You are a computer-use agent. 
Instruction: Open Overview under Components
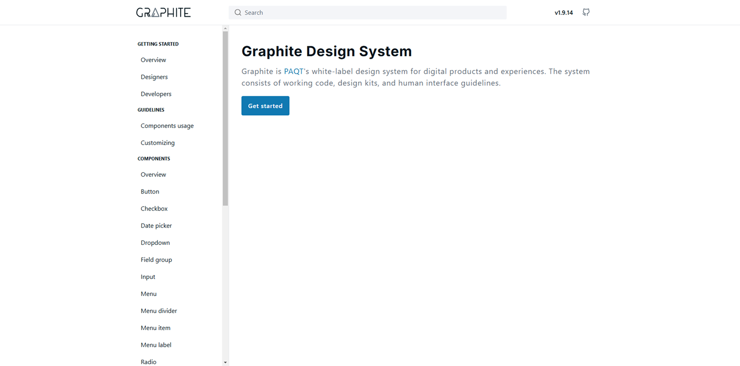point(153,174)
